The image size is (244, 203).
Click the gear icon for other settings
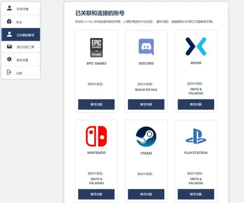click(9, 59)
